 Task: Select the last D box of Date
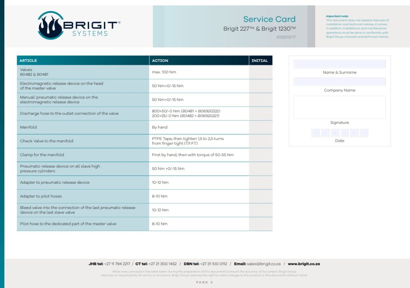pos(364,133)
